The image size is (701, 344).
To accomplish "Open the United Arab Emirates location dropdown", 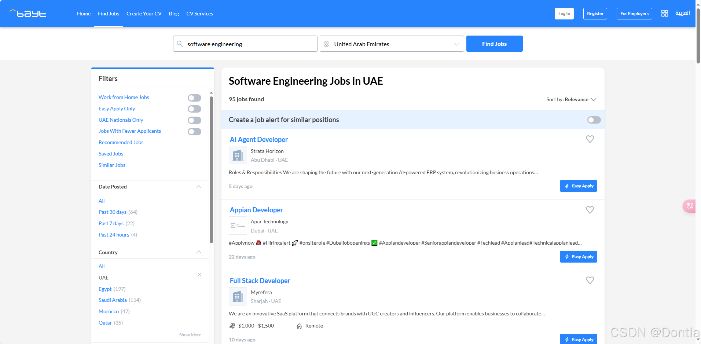I will (392, 44).
